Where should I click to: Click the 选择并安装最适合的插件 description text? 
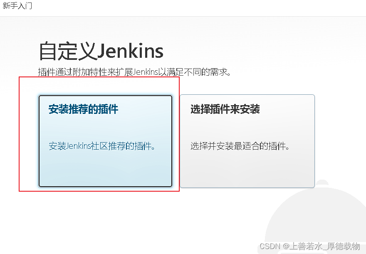[x=240, y=146]
